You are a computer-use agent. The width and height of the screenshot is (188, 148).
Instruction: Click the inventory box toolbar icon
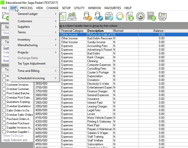point(109,16)
